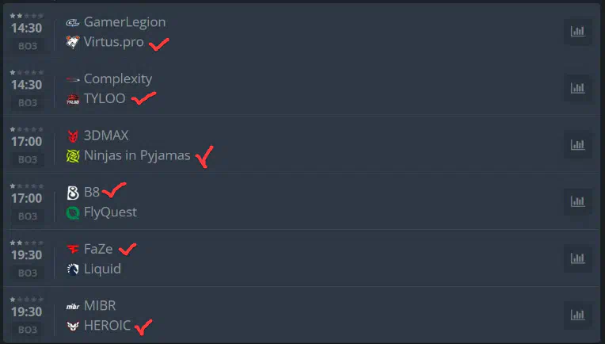Open stats icon for Complexity vs TYLOO match
This screenshot has width=605, height=344.
pos(577,88)
